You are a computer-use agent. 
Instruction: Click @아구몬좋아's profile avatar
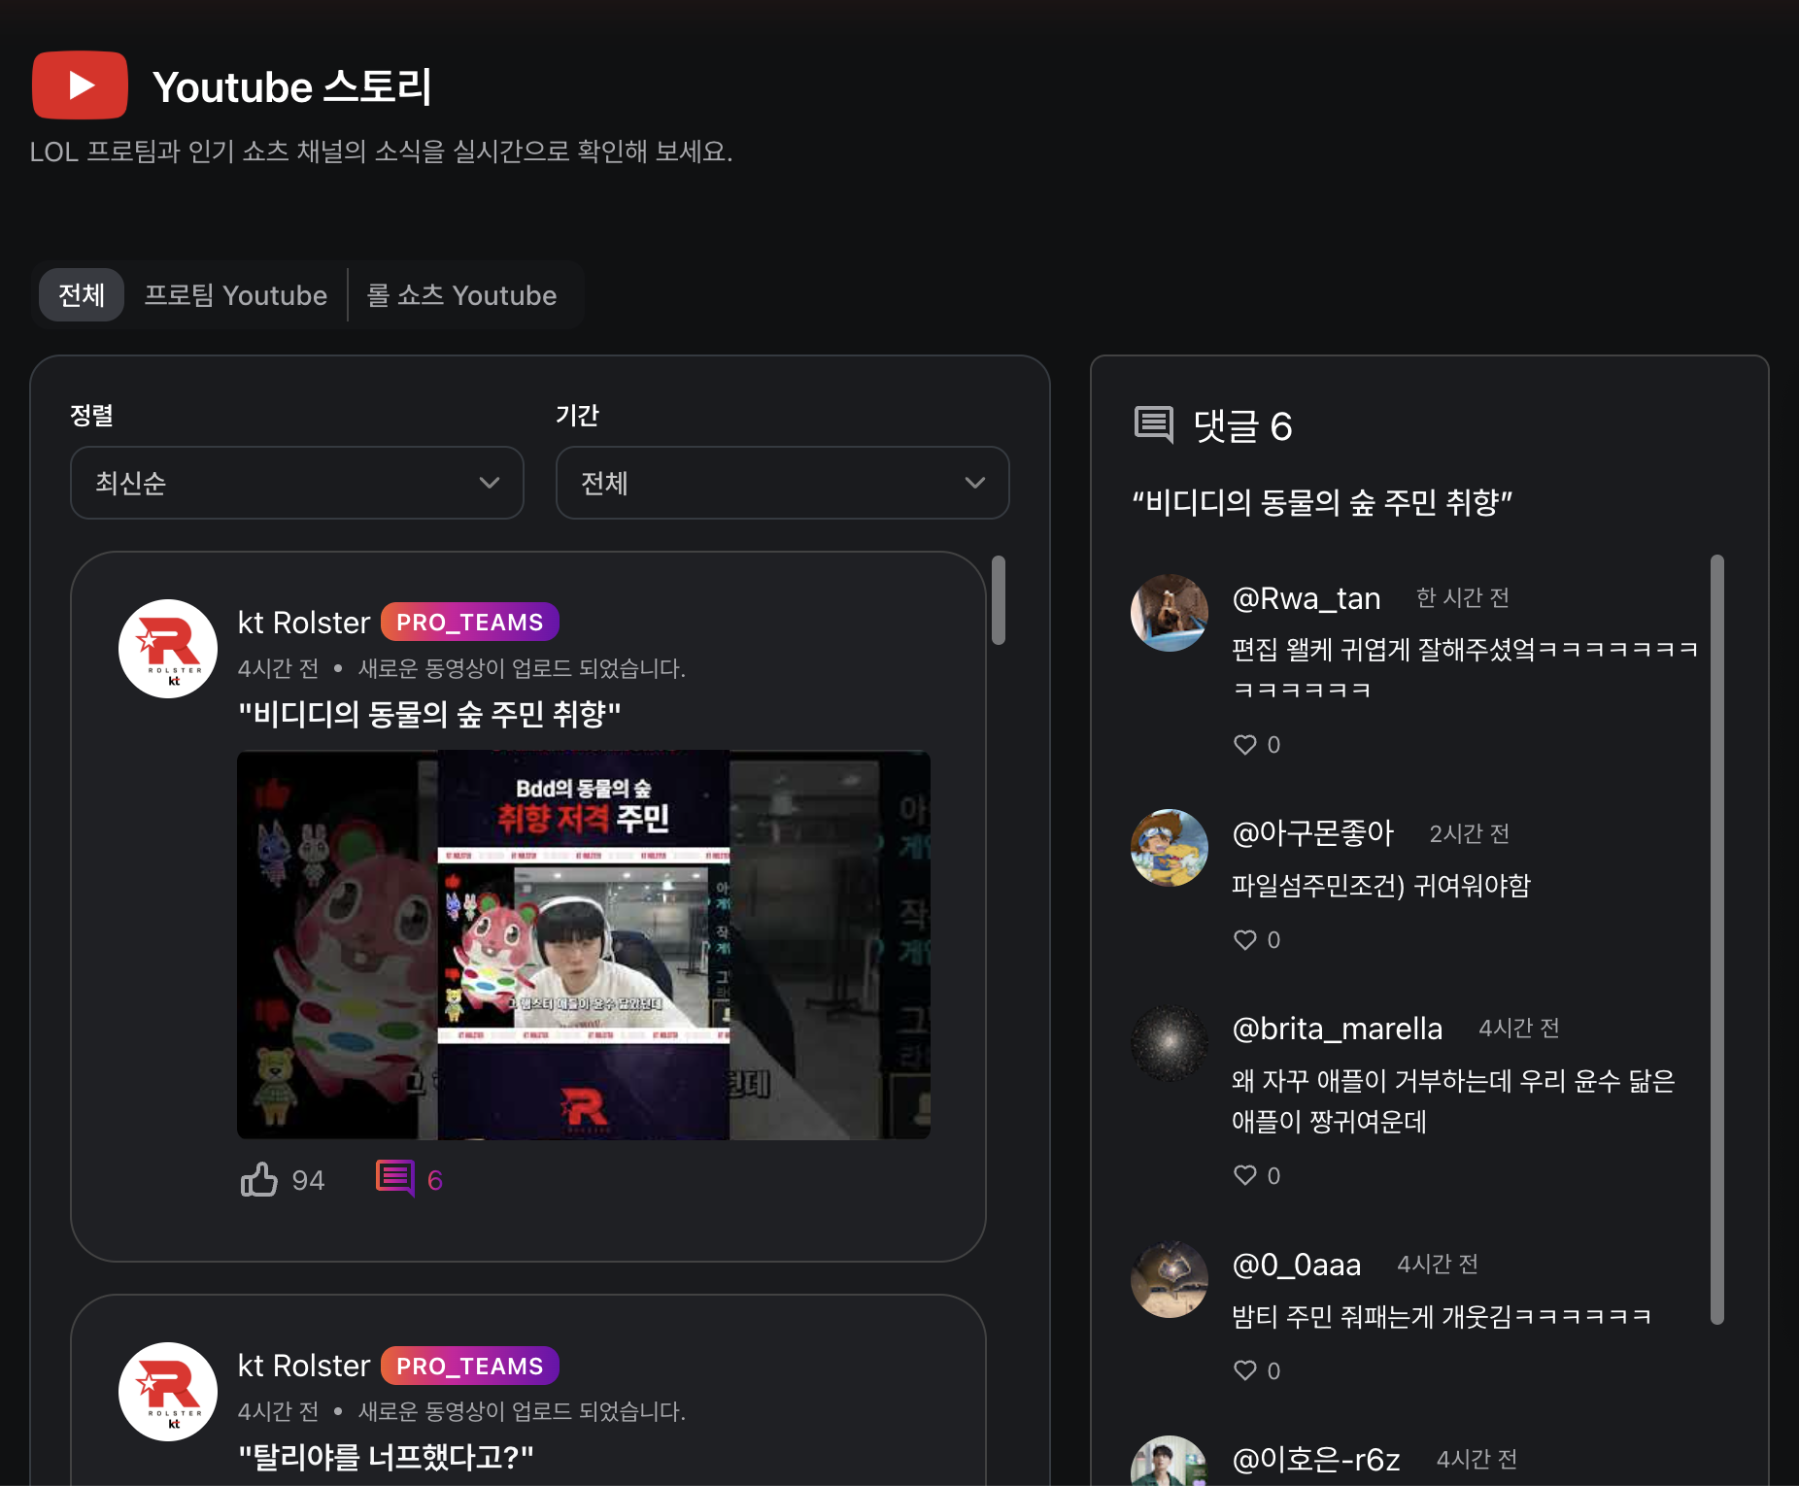pos(1170,848)
